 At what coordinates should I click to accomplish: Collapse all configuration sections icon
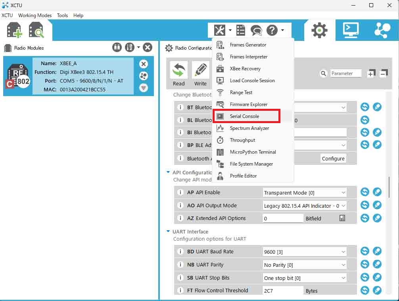[x=384, y=73]
